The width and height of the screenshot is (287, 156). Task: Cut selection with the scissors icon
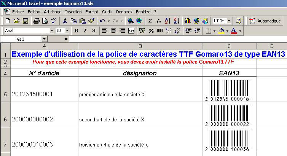pyautogui.click(x=65, y=21)
